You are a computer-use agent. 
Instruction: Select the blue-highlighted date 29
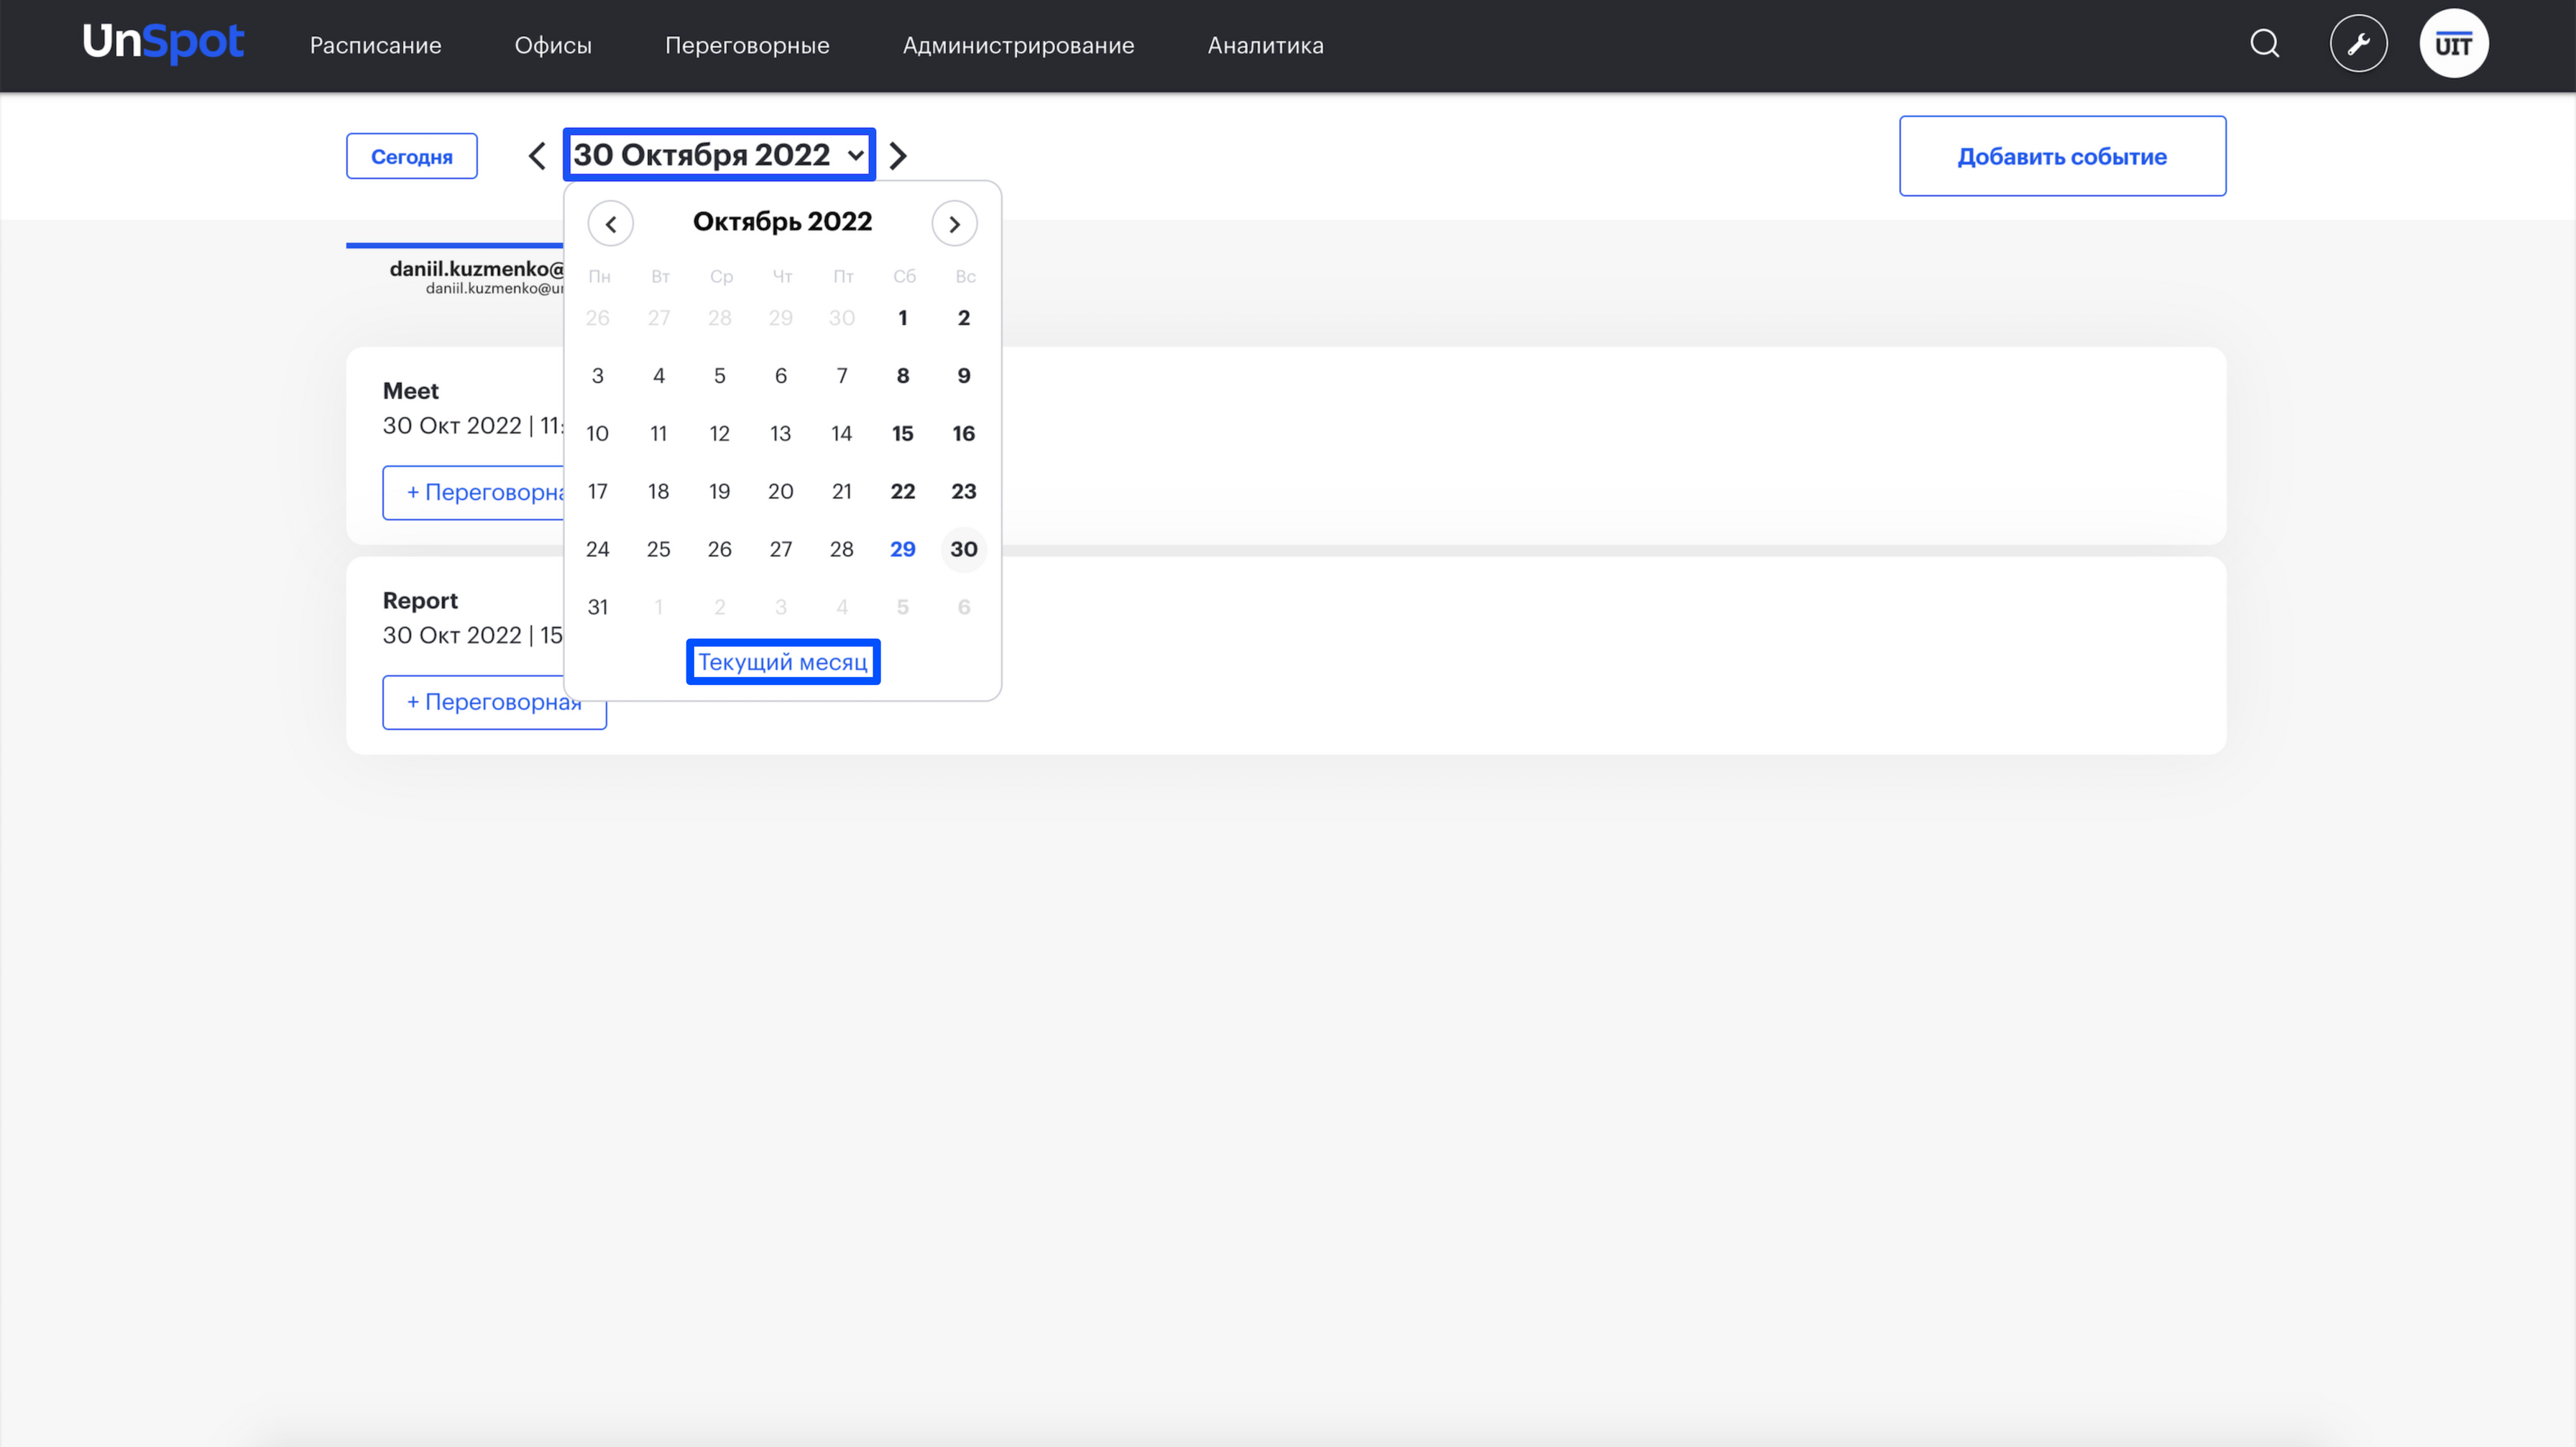click(903, 550)
